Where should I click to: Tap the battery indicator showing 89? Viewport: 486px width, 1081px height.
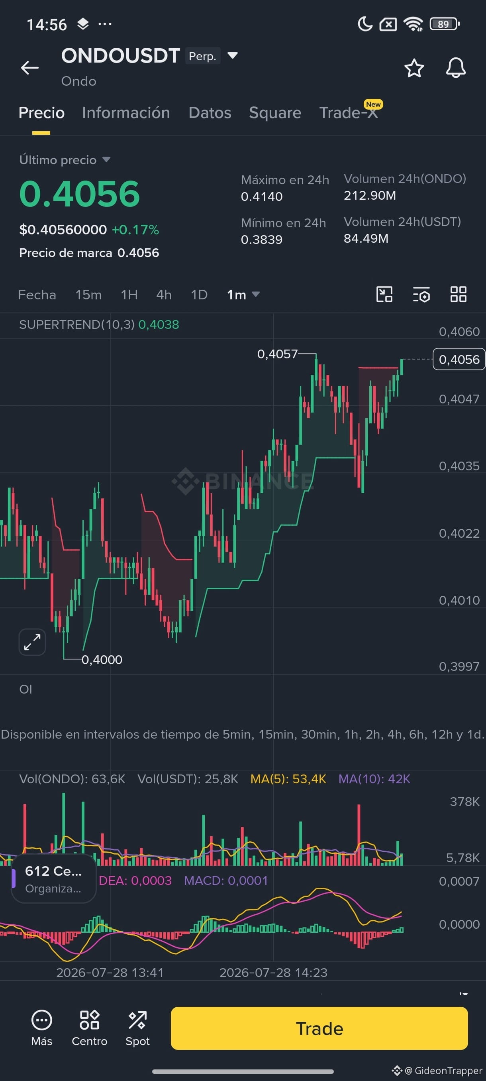pos(445,24)
